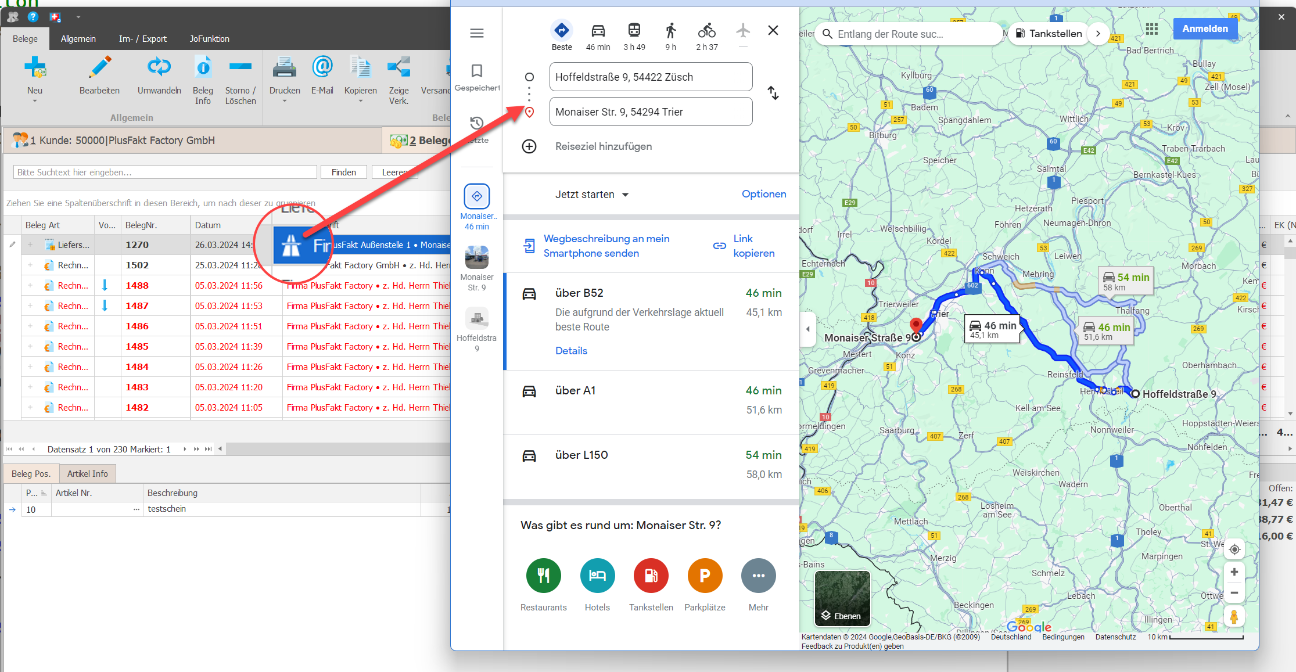Expand the Drucken dropdown arrow
The width and height of the screenshot is (1296, 672).
click(x=285, y=101)
